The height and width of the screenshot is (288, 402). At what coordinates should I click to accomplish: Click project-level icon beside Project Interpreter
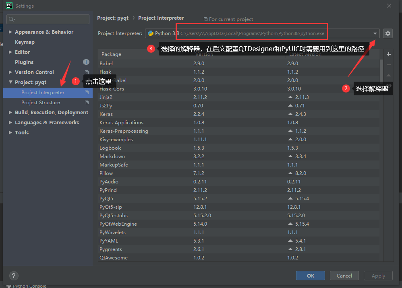(87, 93)
